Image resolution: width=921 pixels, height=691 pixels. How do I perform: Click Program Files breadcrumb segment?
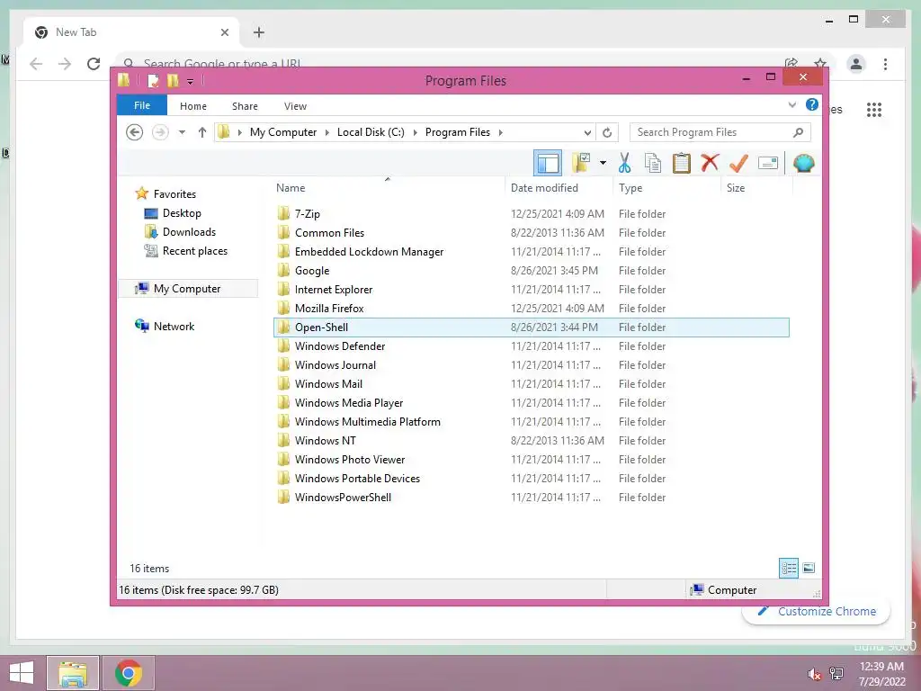(458, 132)
